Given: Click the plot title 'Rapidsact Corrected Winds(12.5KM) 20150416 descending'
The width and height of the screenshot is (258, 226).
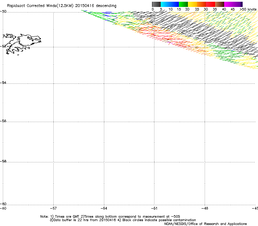Looking at the screenshot, I should [62, 6].
